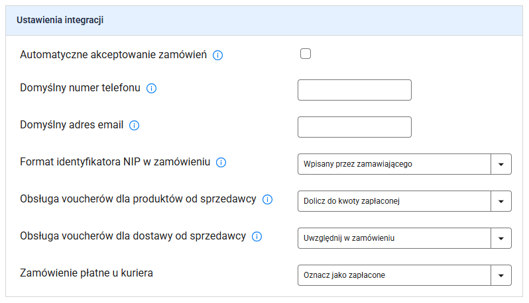Click arrow of 'Wpisany przez zamawiającego' select
529x303 pixels.
click(x=501, y=164)
